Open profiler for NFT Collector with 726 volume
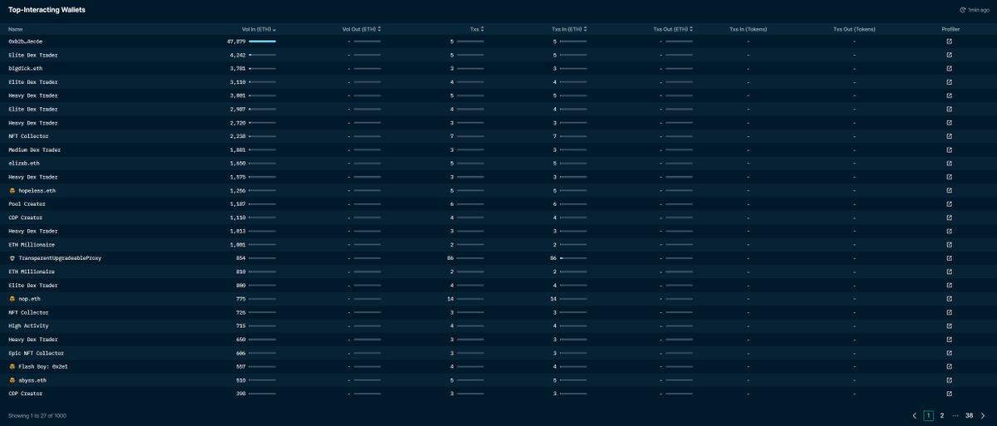This screenshot has width=997, height=426. [x=950, y=312]
